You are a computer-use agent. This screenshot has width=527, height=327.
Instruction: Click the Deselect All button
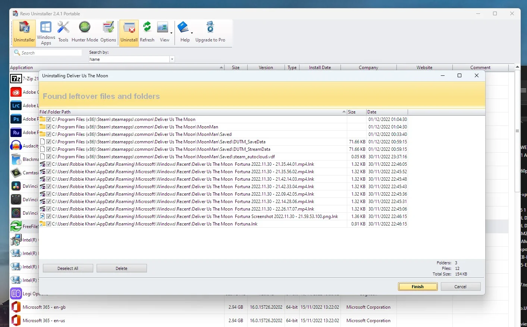(x=68, y=268)
